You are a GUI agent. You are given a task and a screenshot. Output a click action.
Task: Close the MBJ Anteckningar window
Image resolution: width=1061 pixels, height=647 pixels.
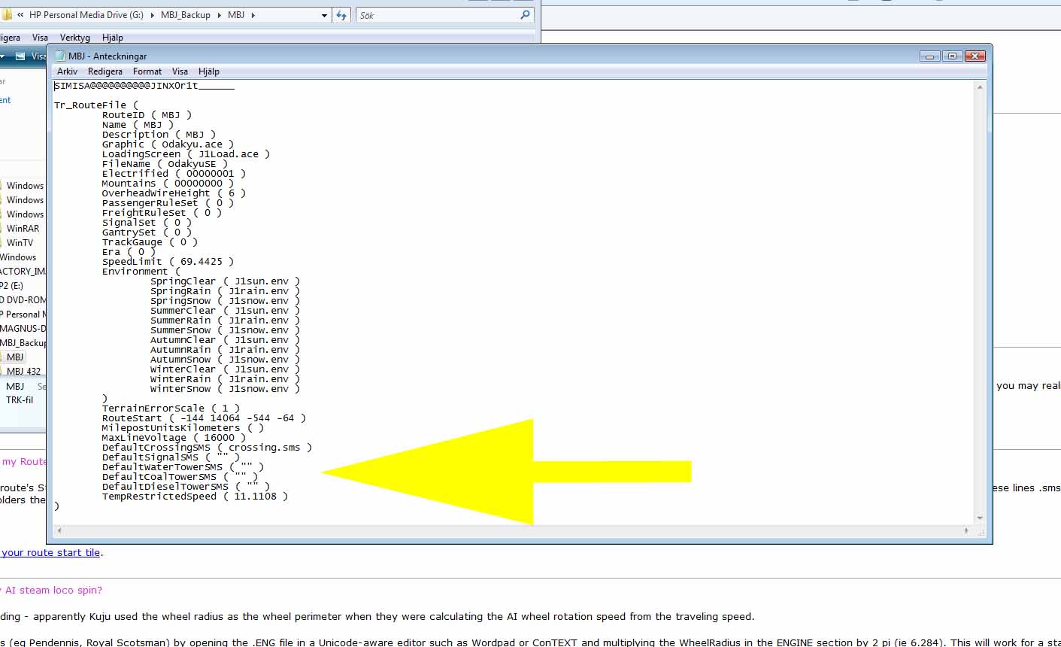[975, 56]
